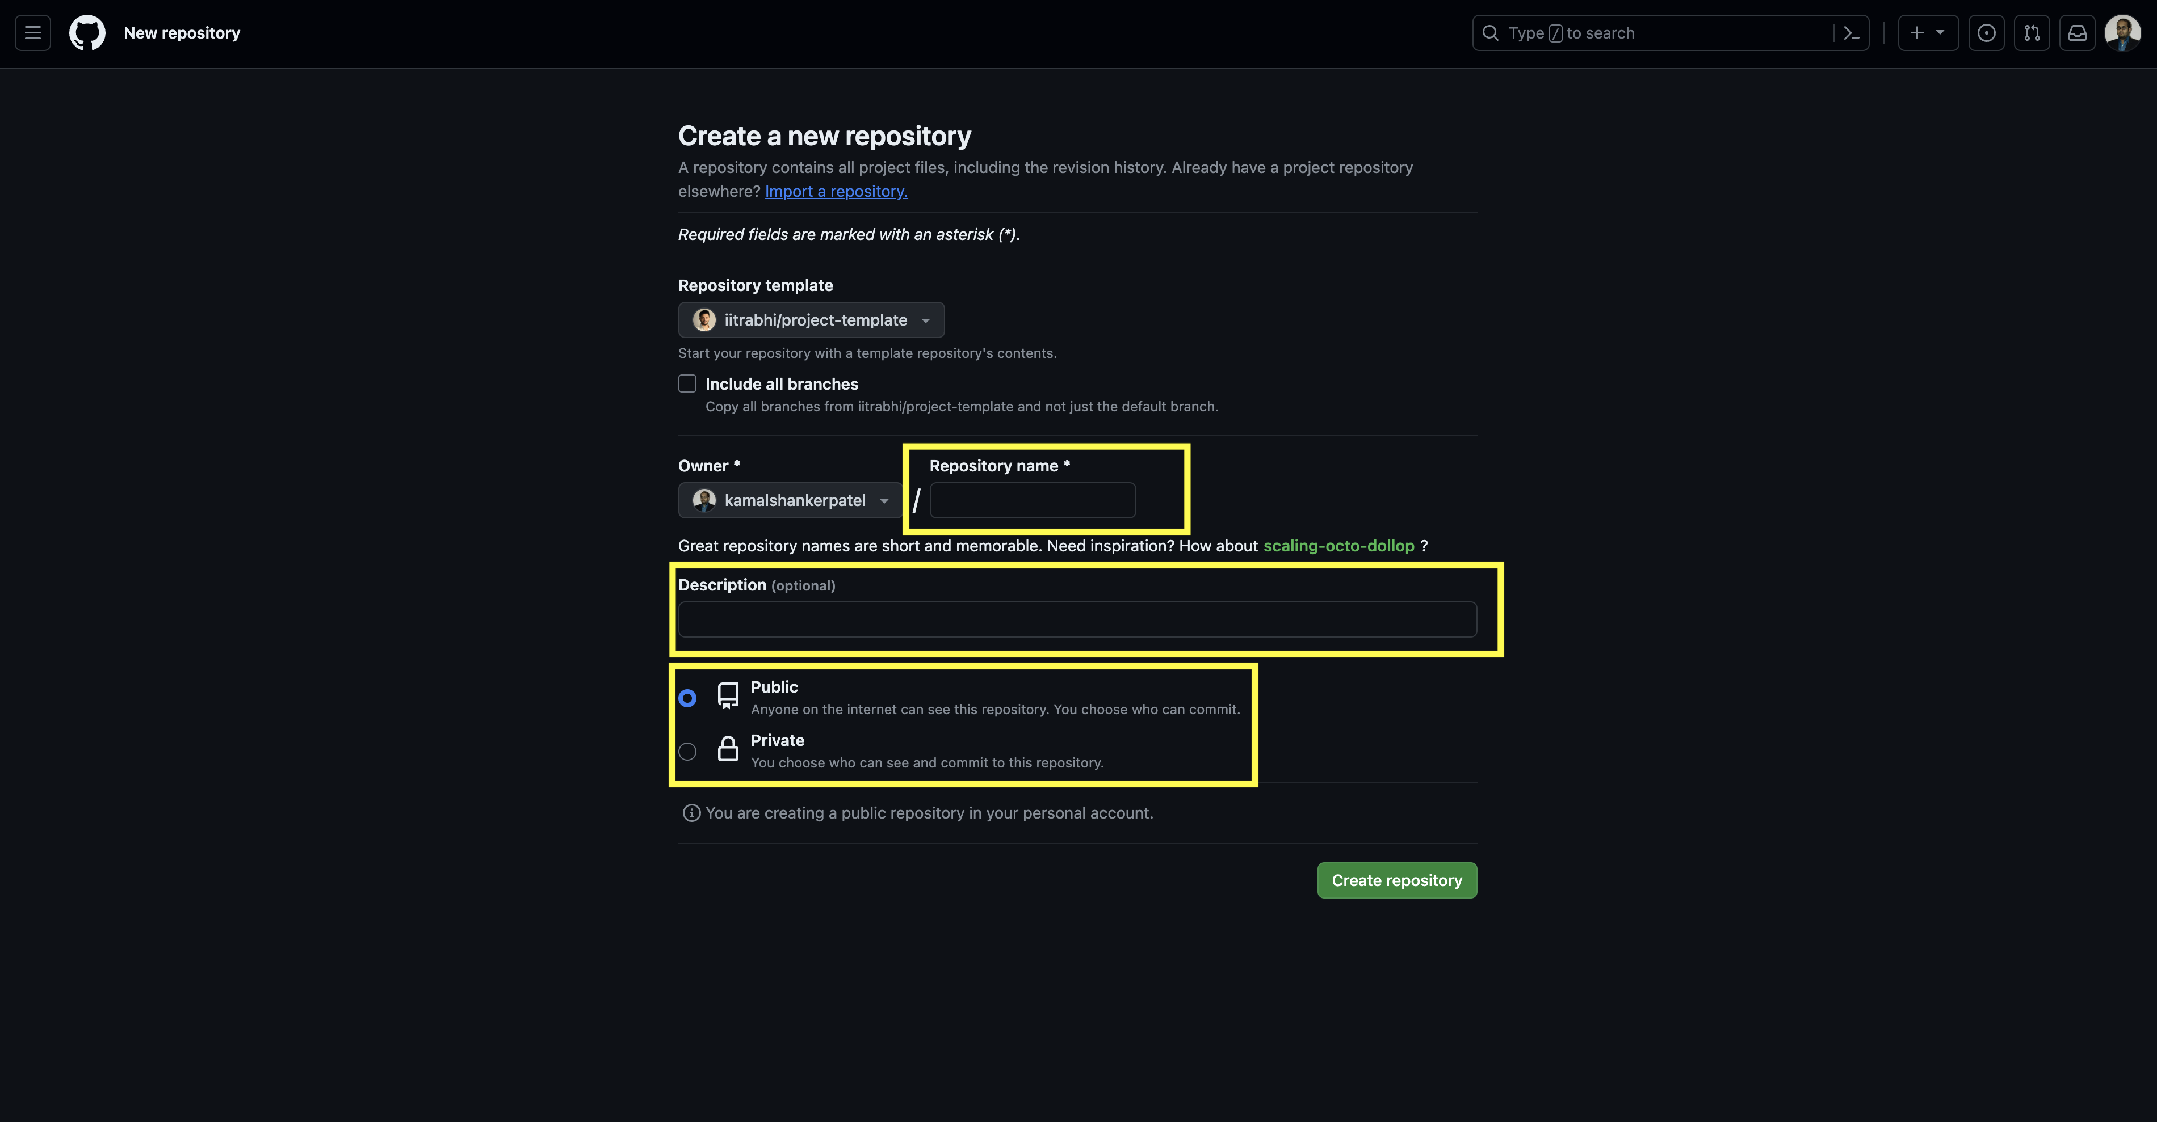Click into the Description text field
Viewport: 2157px width, 1122px height.
pos(1077,619)
